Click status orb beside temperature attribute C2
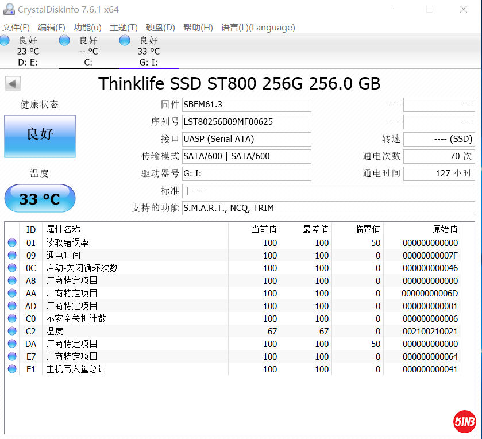This screenshot has height=439, width=482. (x=12, y=332)
